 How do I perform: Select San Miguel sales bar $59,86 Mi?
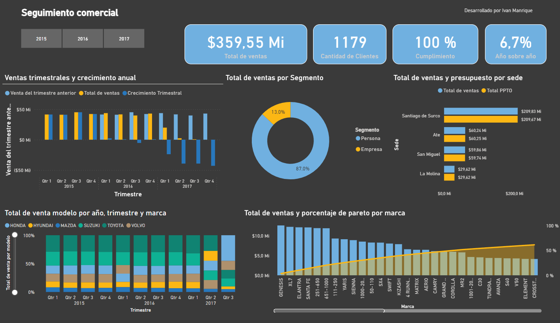[x=455, y=150]
